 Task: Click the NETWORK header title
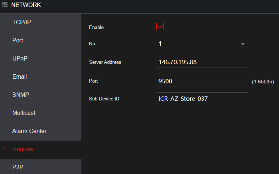26,5
